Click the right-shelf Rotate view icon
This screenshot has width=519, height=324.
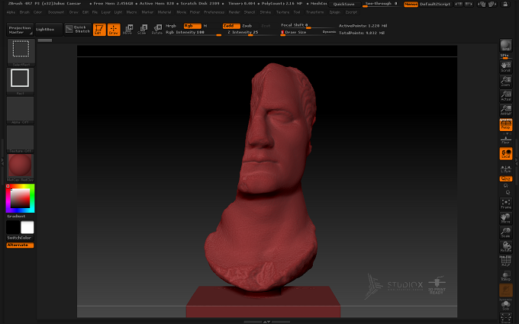pyautogui.click(x=506, y=247)
